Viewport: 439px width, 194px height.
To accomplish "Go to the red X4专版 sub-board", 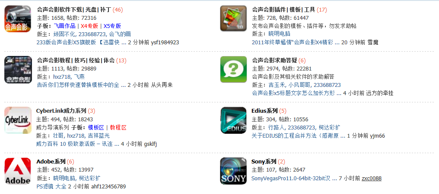I will click(x=89, y=26).
